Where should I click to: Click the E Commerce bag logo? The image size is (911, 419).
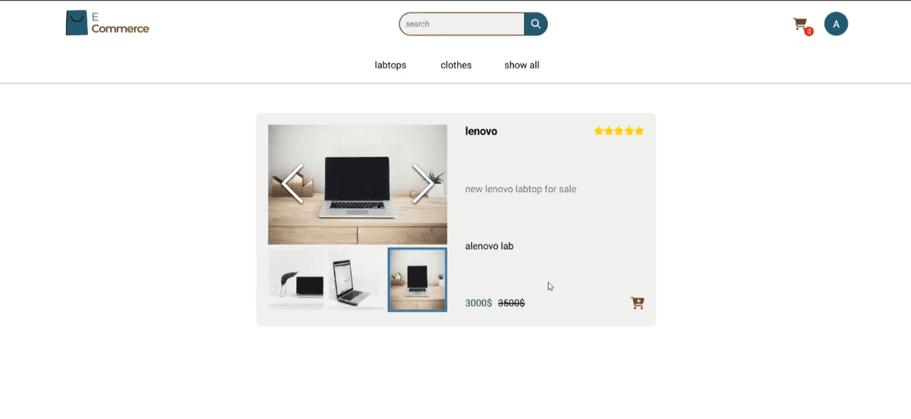pos(77,23)
